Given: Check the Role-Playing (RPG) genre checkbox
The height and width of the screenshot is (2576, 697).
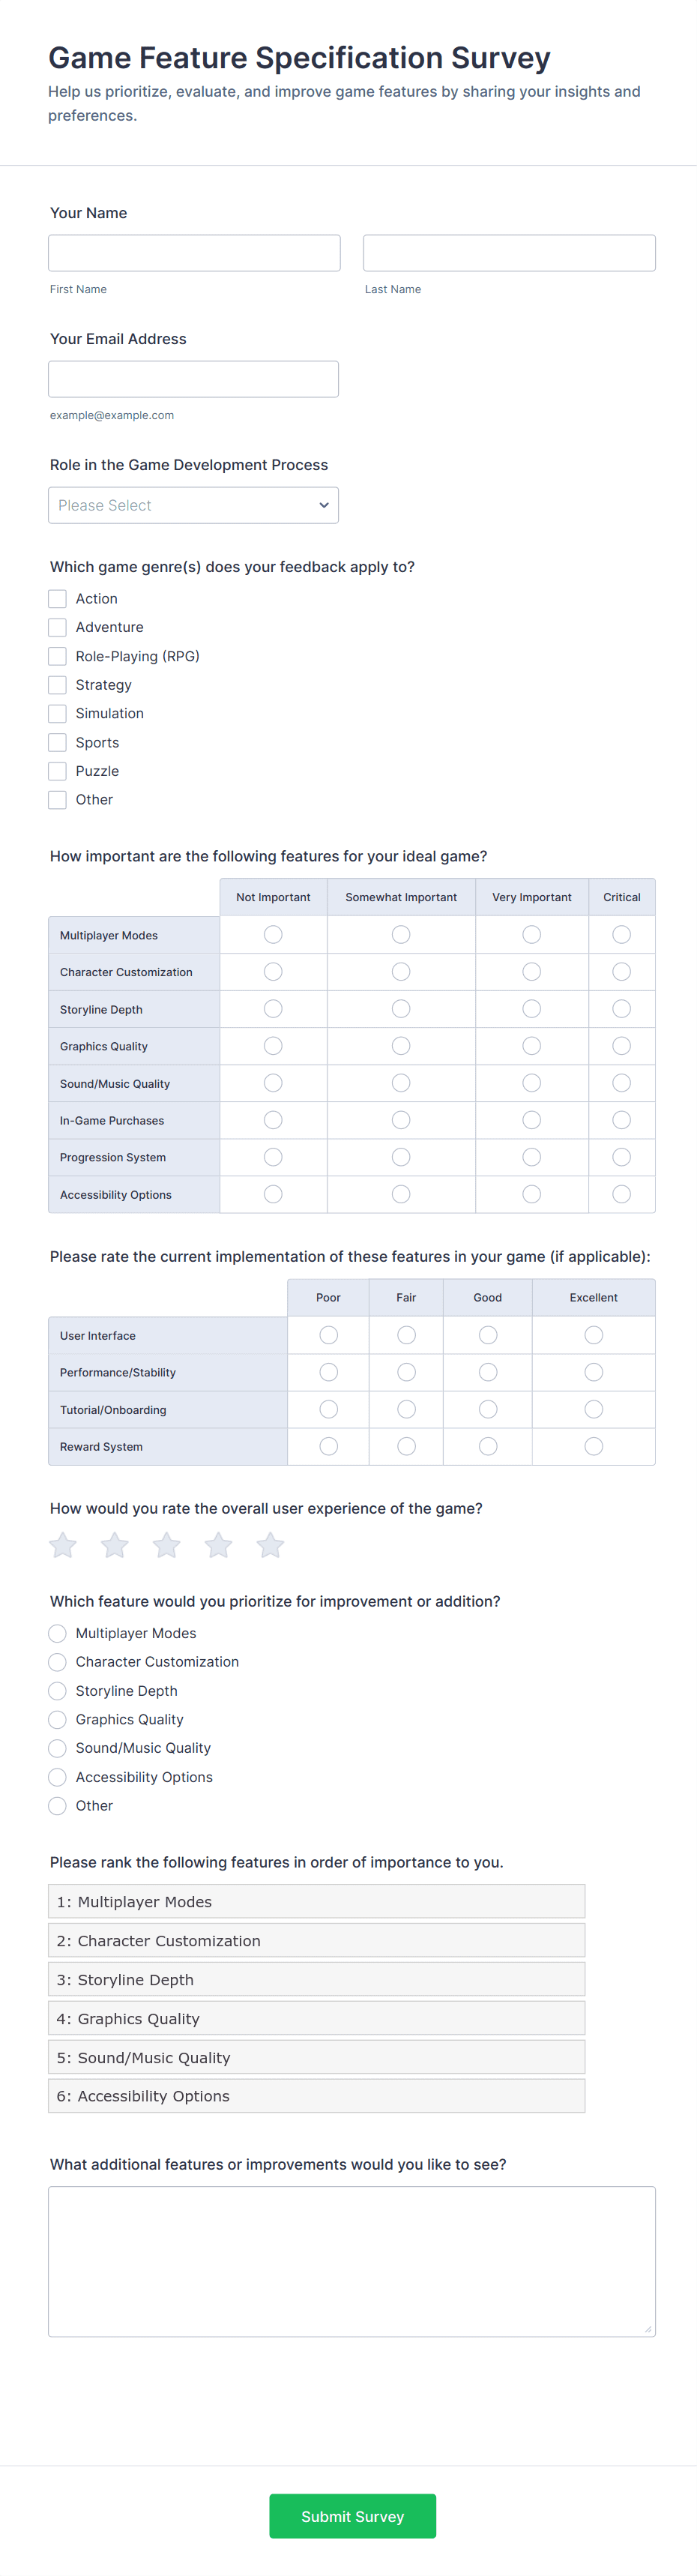Looking at the screenshot, I should coord(57,656).
